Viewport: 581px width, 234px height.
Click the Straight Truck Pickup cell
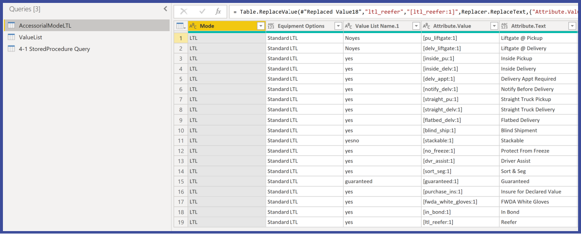tap(538, 100)
